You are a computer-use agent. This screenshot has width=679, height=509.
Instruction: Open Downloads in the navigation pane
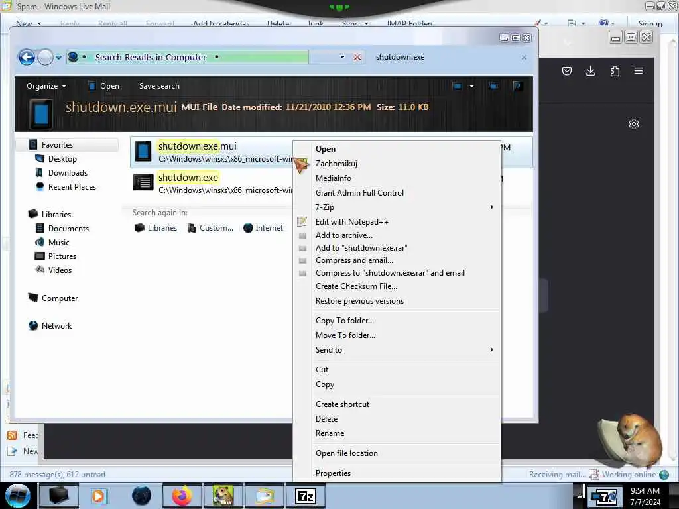point(68,173)
